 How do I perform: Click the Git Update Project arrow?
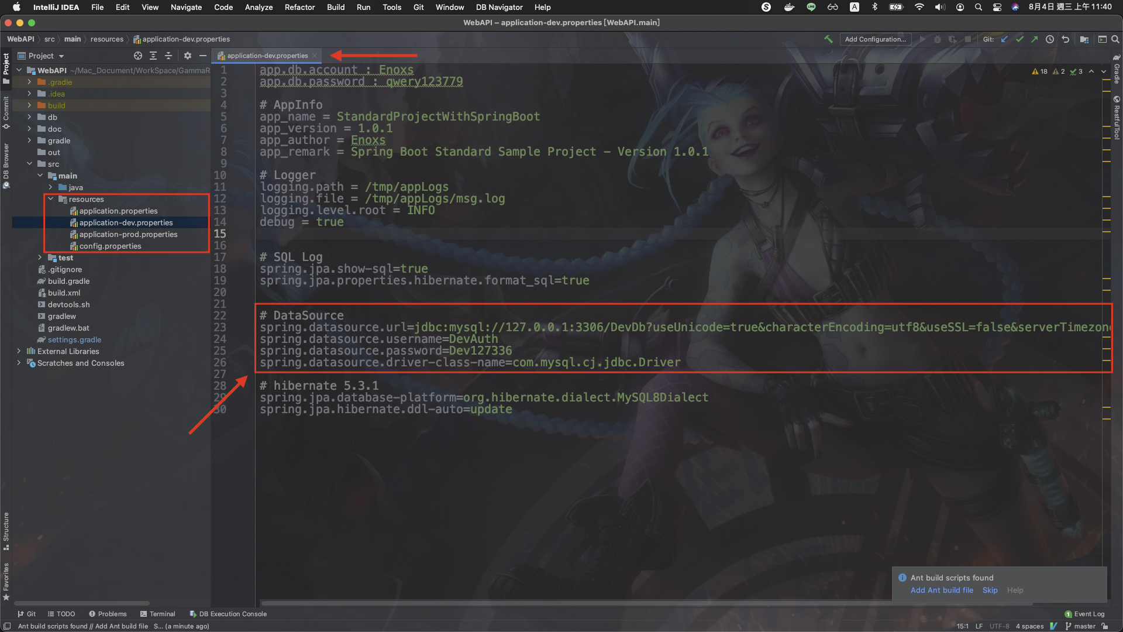point(1004,39)
